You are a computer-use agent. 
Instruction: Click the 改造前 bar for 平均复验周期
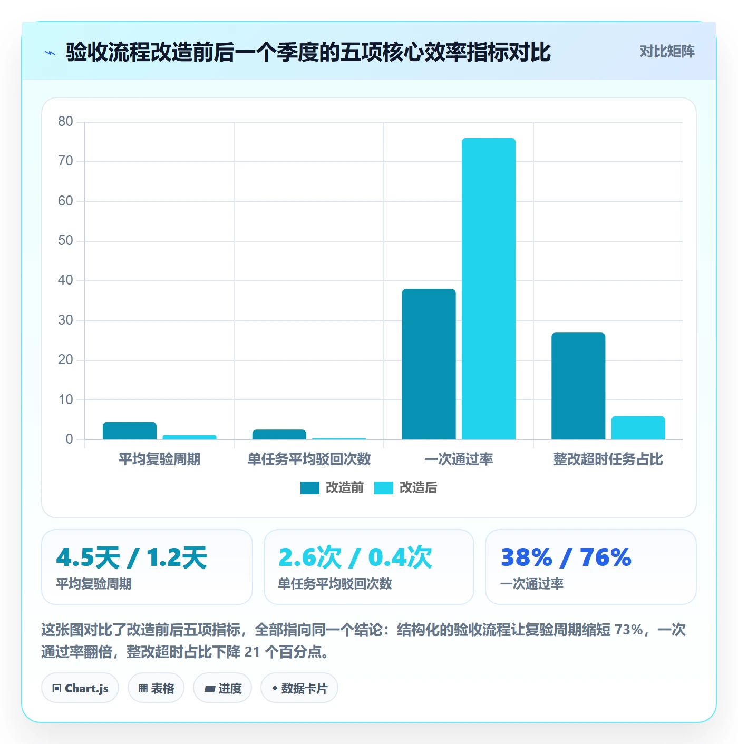point(130,430)
